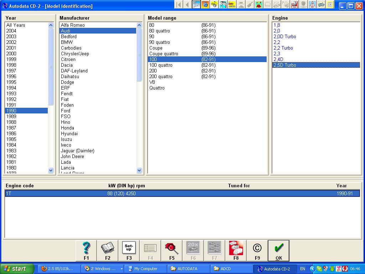Select engine code 1T row
The height and width of the screenshot is (274, 365).
182,193
